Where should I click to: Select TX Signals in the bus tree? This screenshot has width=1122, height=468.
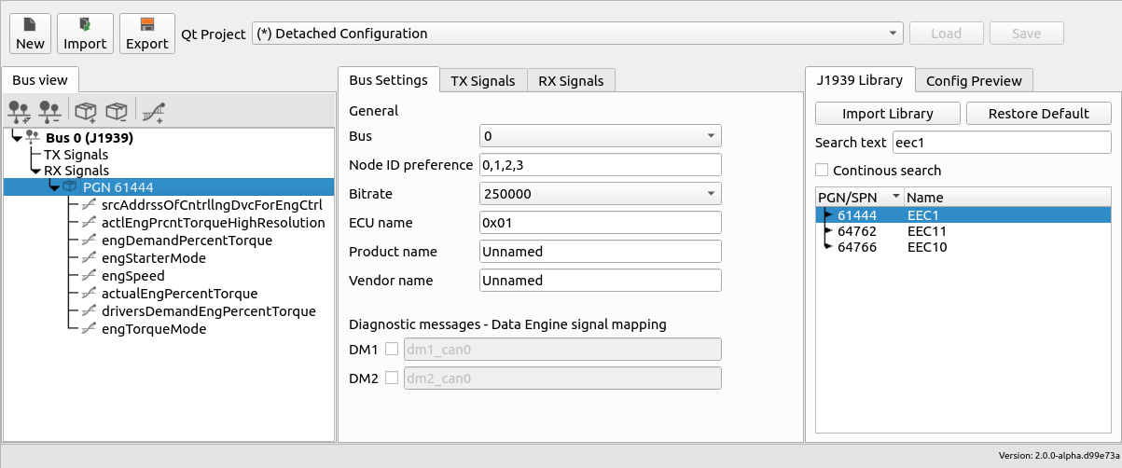click(76, 154)
